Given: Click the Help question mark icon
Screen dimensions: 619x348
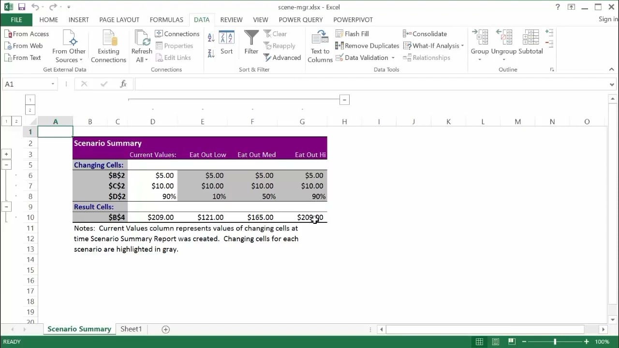Looking at the screenshot, I should [x=558, y=7].
